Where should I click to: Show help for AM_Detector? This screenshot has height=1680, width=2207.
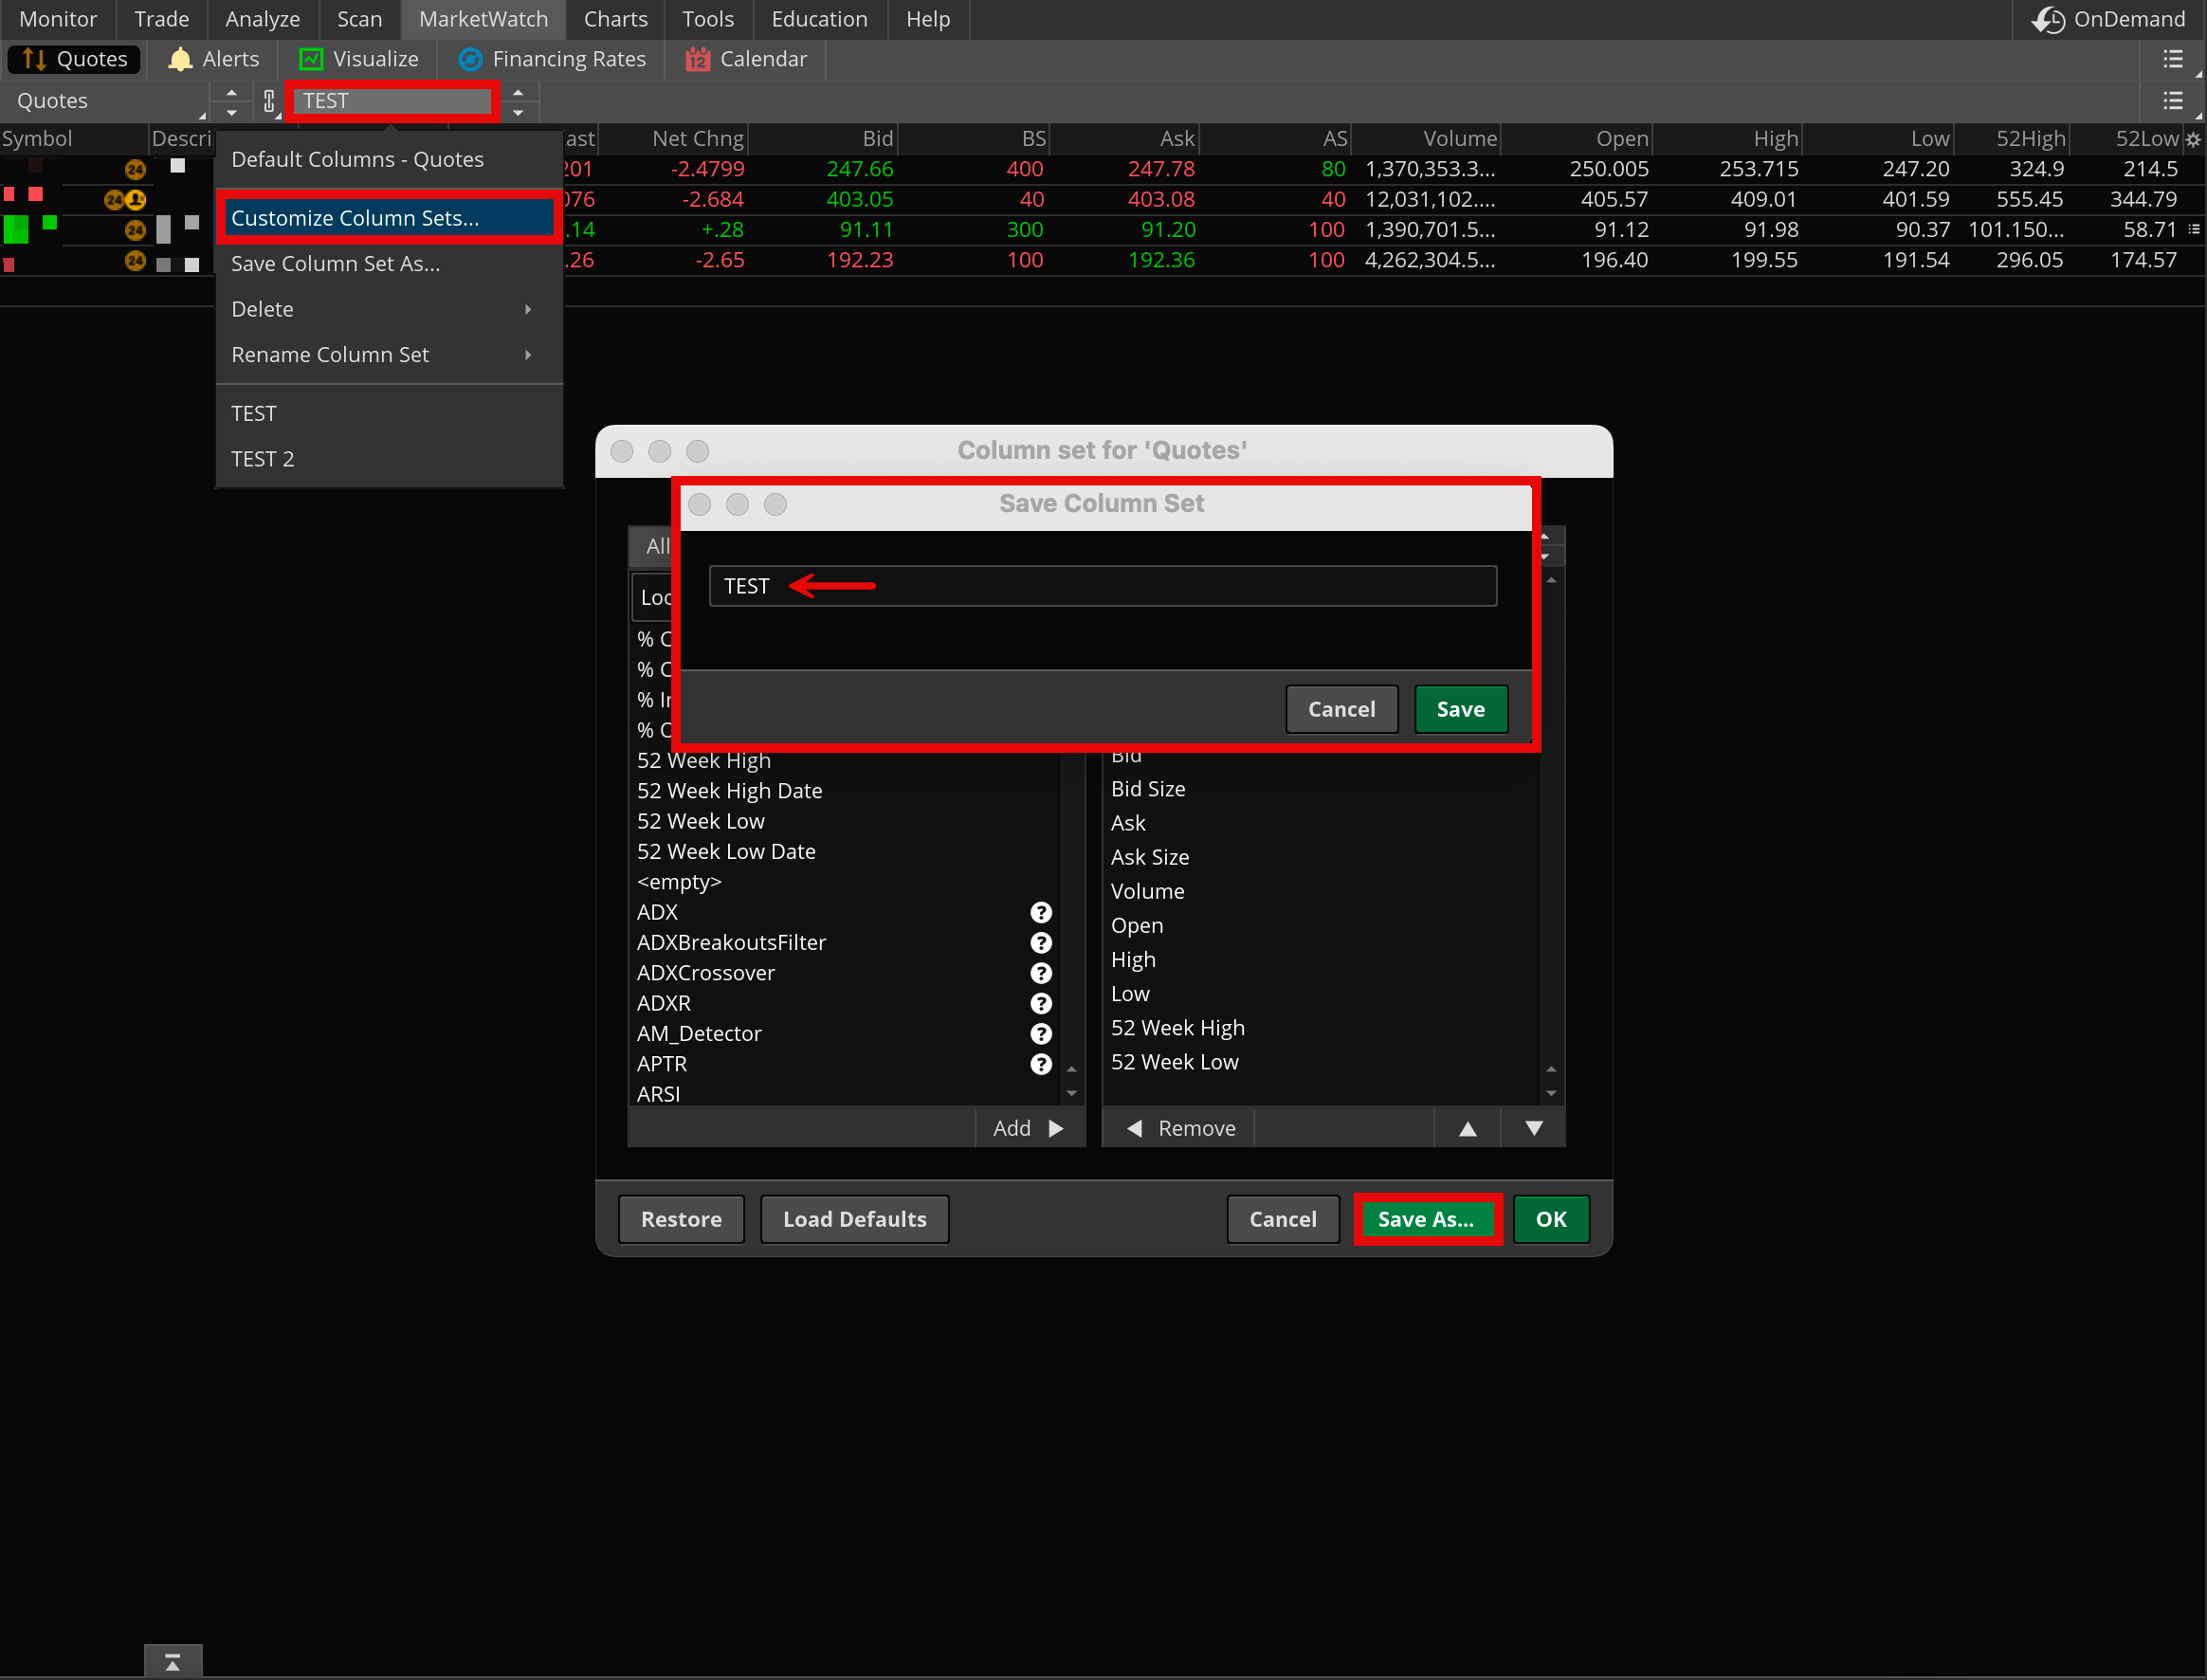click(1041, 1034)
